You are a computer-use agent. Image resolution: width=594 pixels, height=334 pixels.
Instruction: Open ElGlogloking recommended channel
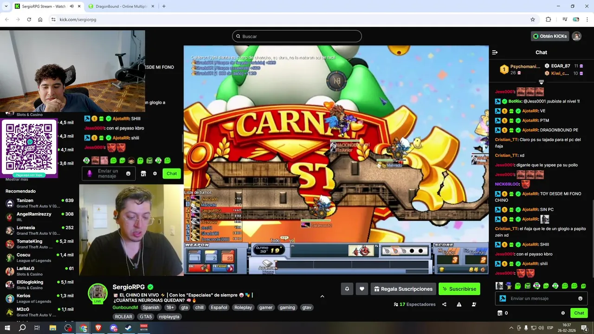click(39, 284)
